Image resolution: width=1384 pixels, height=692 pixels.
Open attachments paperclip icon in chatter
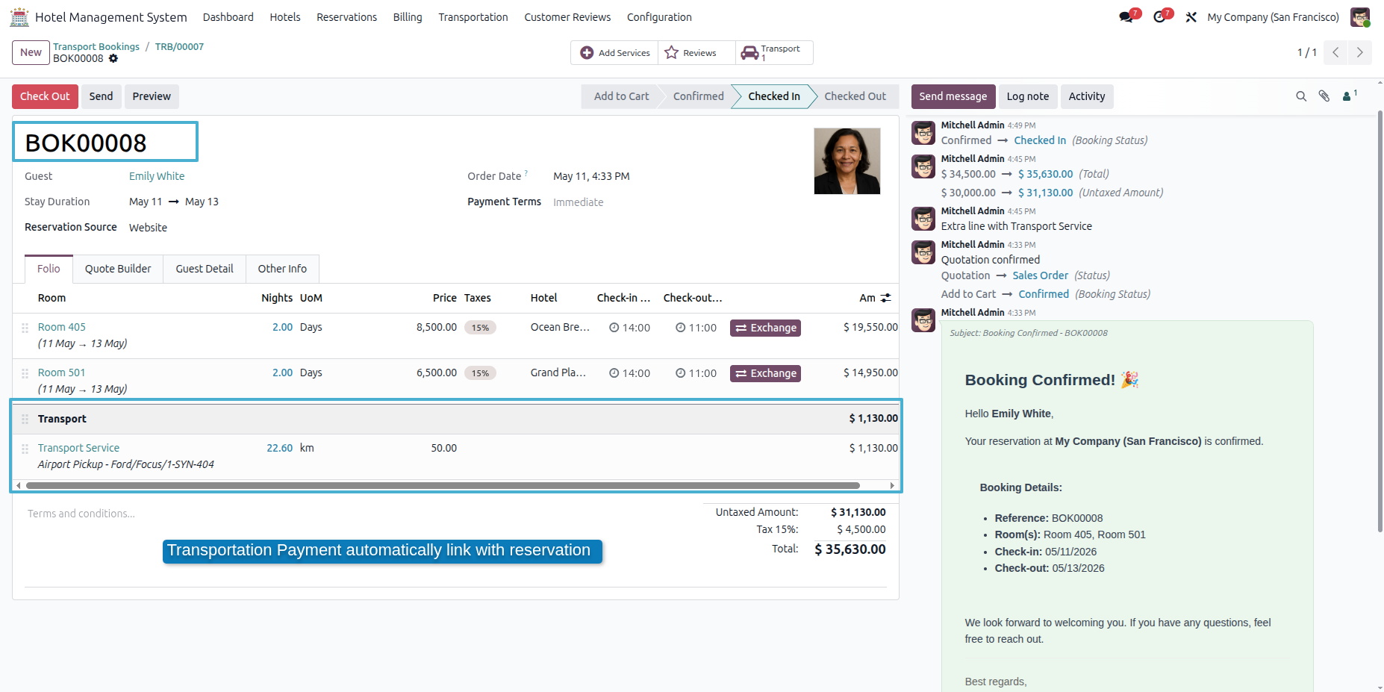pyautogui.click(x=1324, y=96)
